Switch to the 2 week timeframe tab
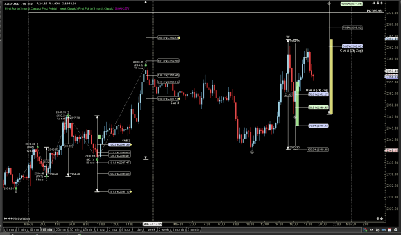This screenshot has height=235, width=401. [x=164, y=230]
